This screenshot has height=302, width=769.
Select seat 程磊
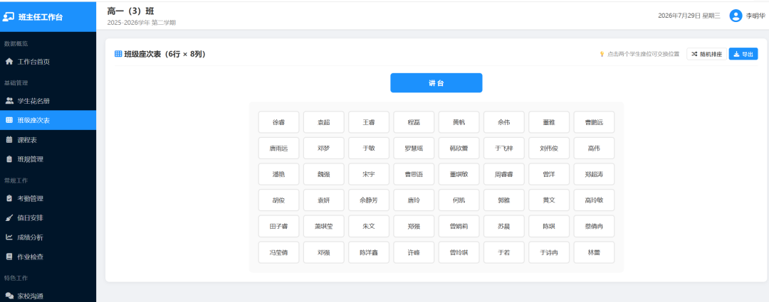[414, 122]
